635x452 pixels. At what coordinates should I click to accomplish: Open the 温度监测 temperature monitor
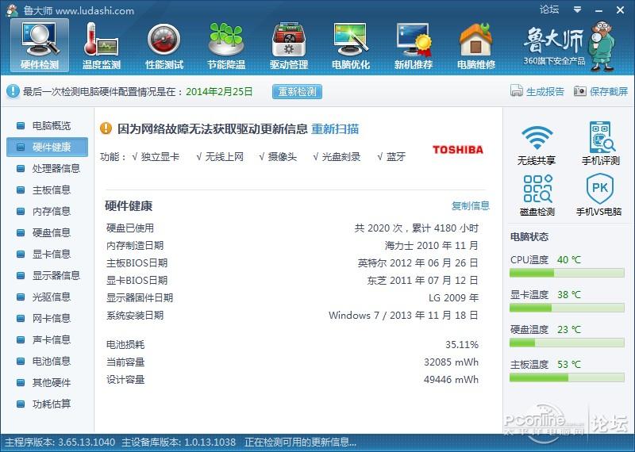click(102, 45)
